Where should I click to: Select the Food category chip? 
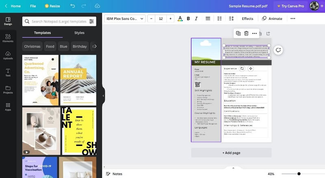click(50, 46)
